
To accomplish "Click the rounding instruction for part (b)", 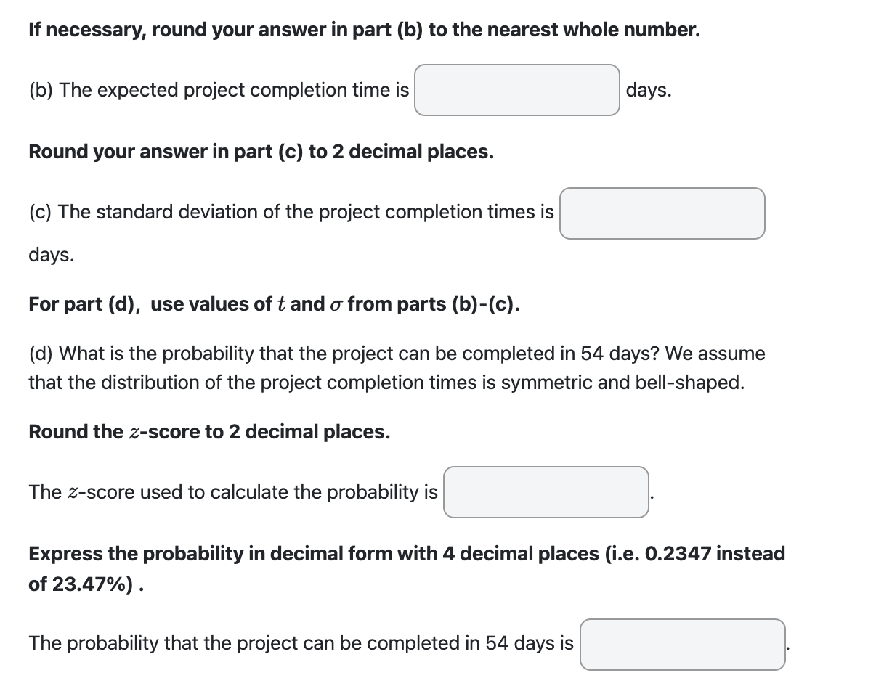I will pos(362,29).
